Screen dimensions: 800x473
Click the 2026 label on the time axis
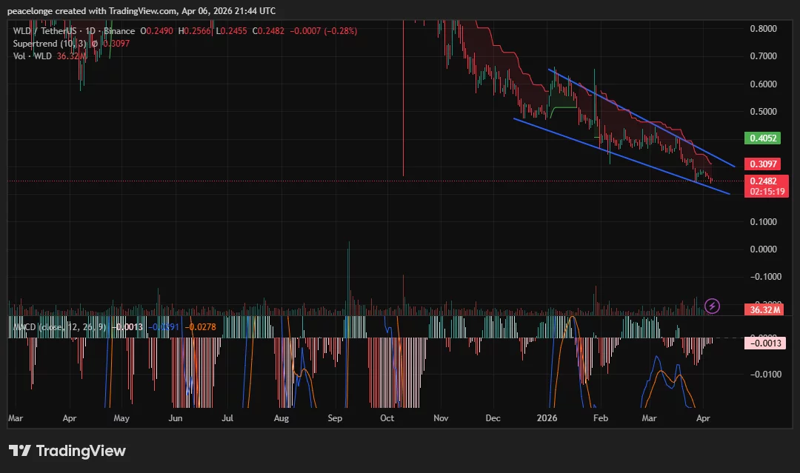(x=547, y=418)
